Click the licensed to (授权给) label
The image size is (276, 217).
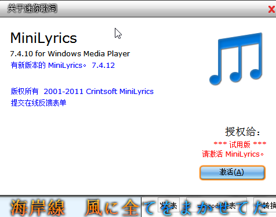click(242, 132)
